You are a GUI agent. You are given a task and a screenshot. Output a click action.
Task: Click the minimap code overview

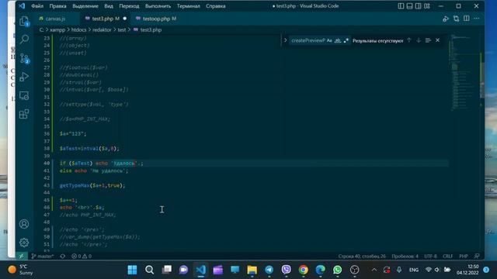tap(465, 72)
